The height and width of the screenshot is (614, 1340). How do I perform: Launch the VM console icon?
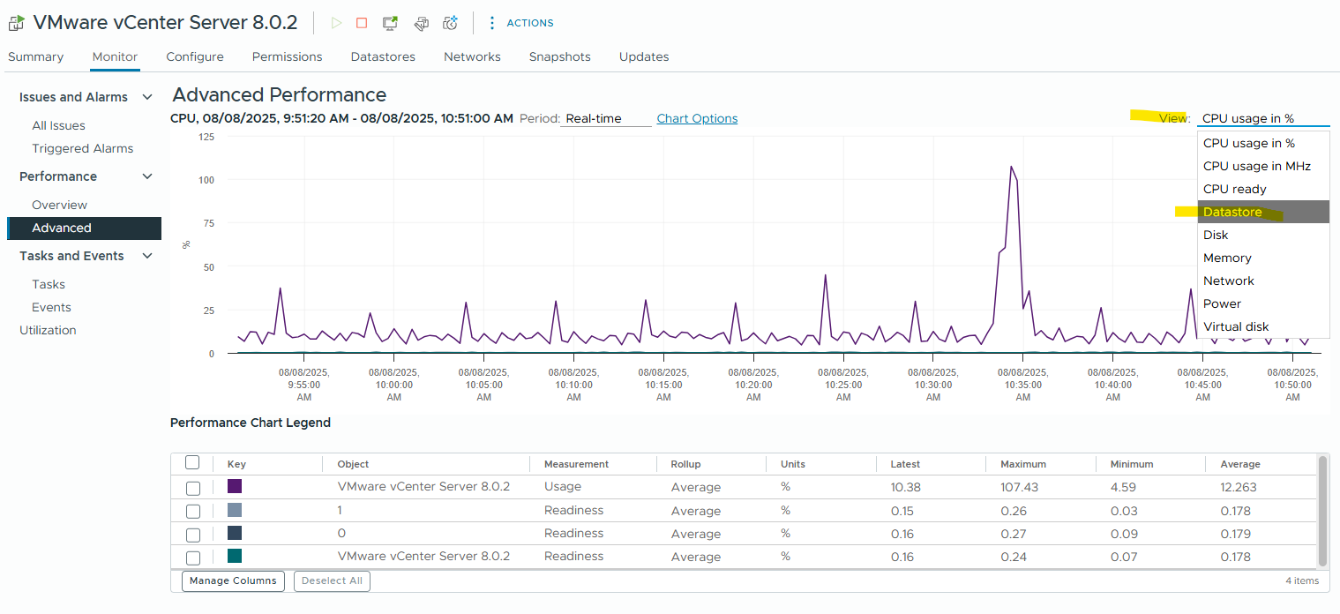[x=390, y=23]
